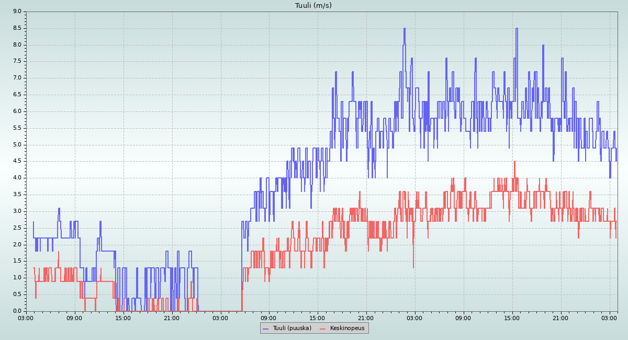The height and width of the screenshot is (340, 628).
Task: Select the blue line swatch in legend
Action: pos(265,328)
